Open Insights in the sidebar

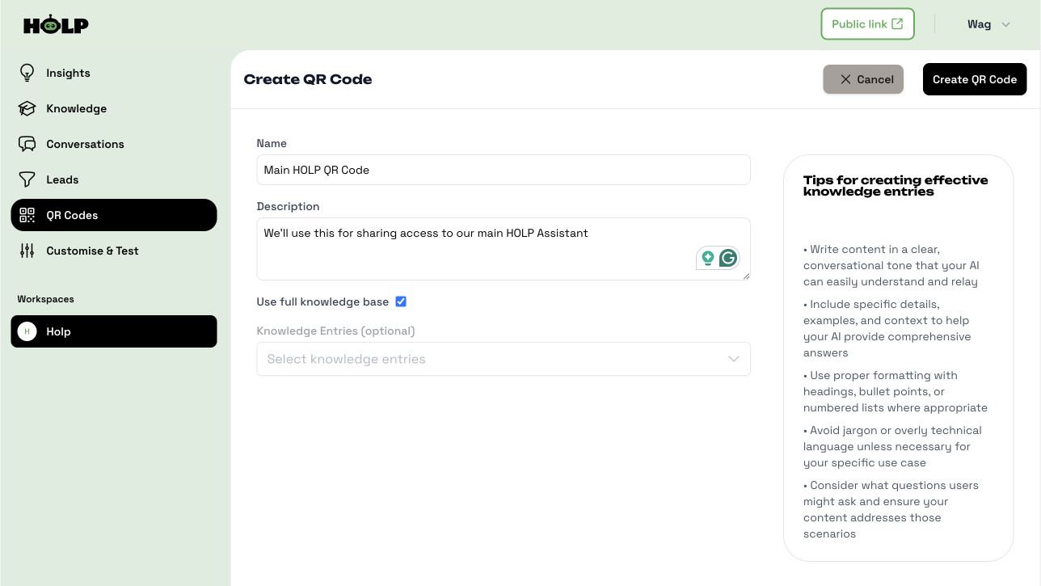coord(114,73)
